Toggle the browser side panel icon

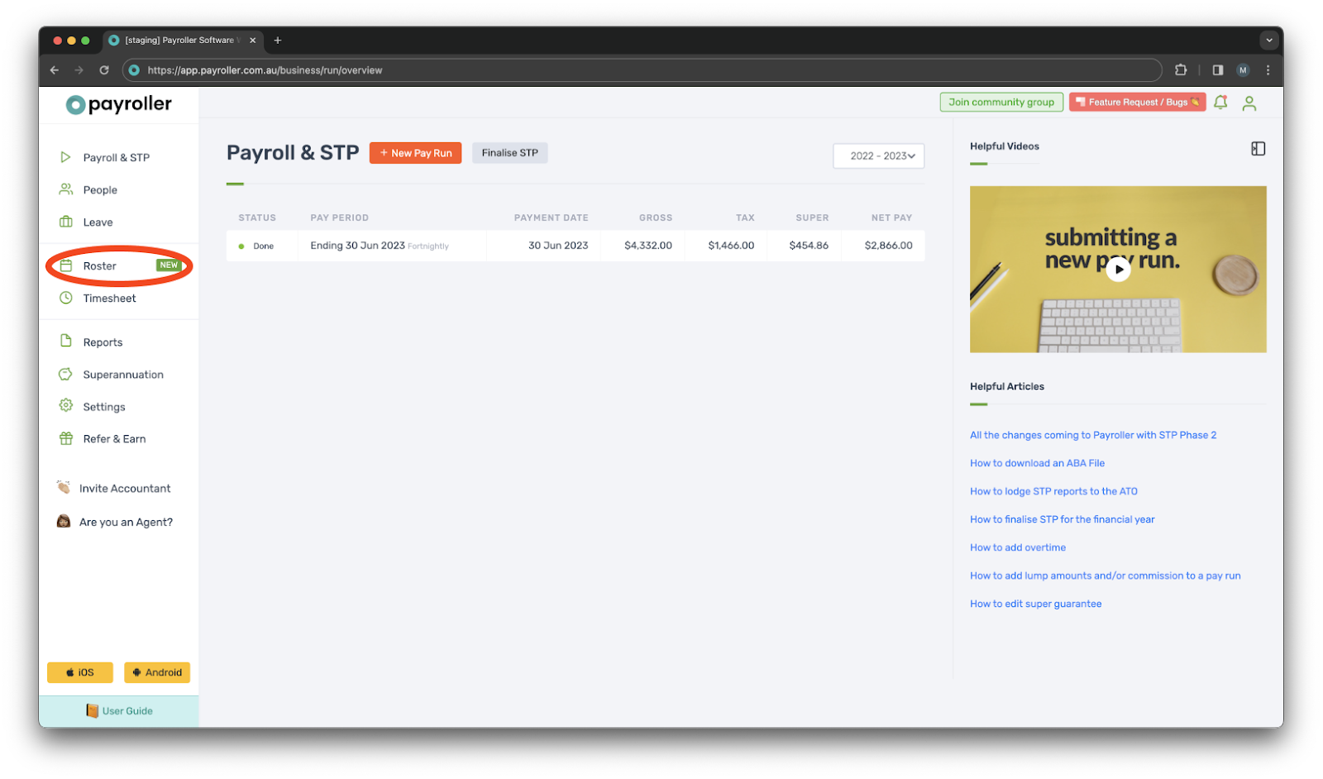tap(1217, 70)
